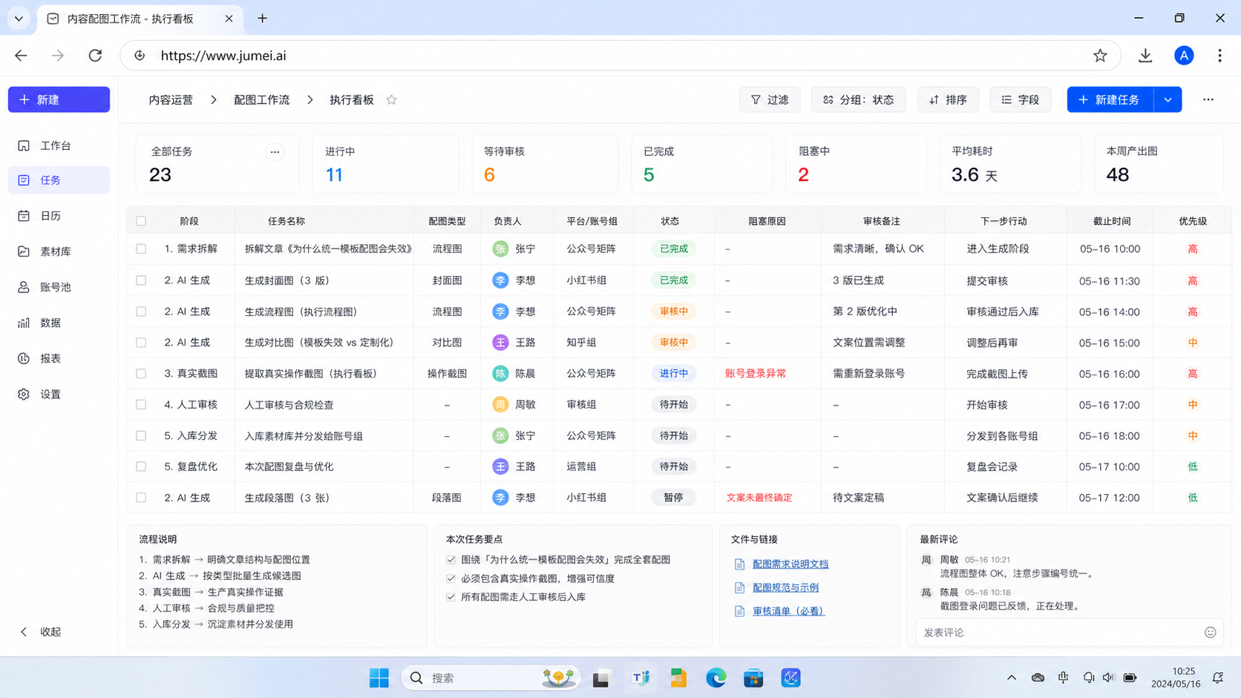Check the row 提取真实操作截图

point(141,374)
